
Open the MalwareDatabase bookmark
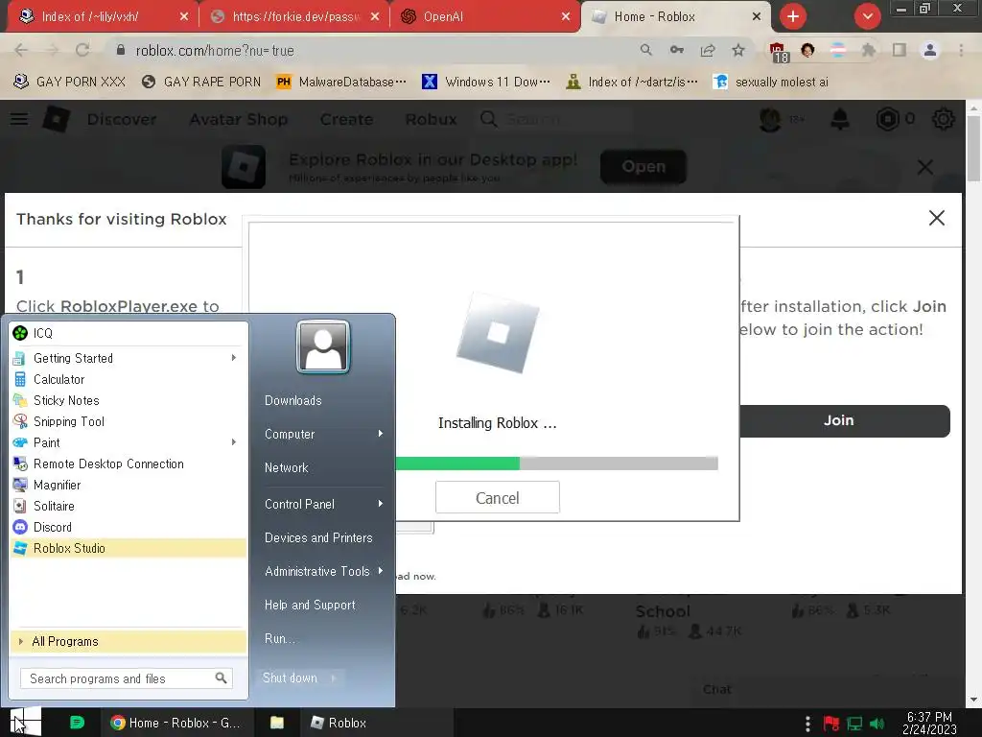341,83
